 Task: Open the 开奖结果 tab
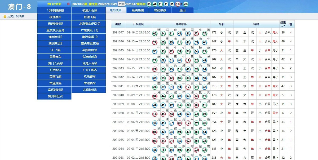pos(115,10)
